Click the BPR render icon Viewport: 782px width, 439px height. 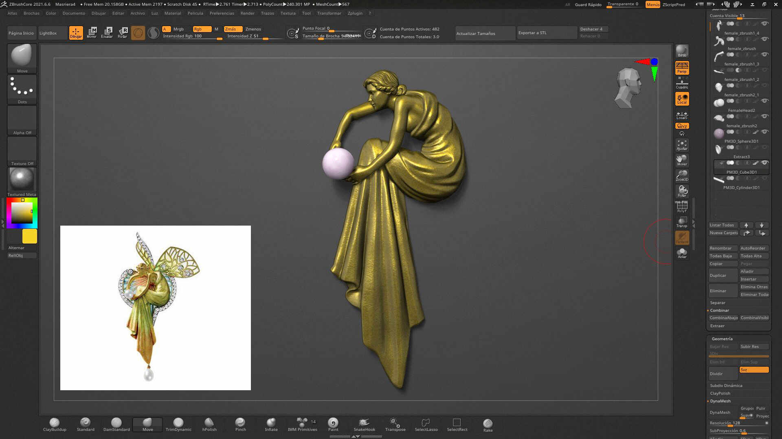(x=682, y=51)
